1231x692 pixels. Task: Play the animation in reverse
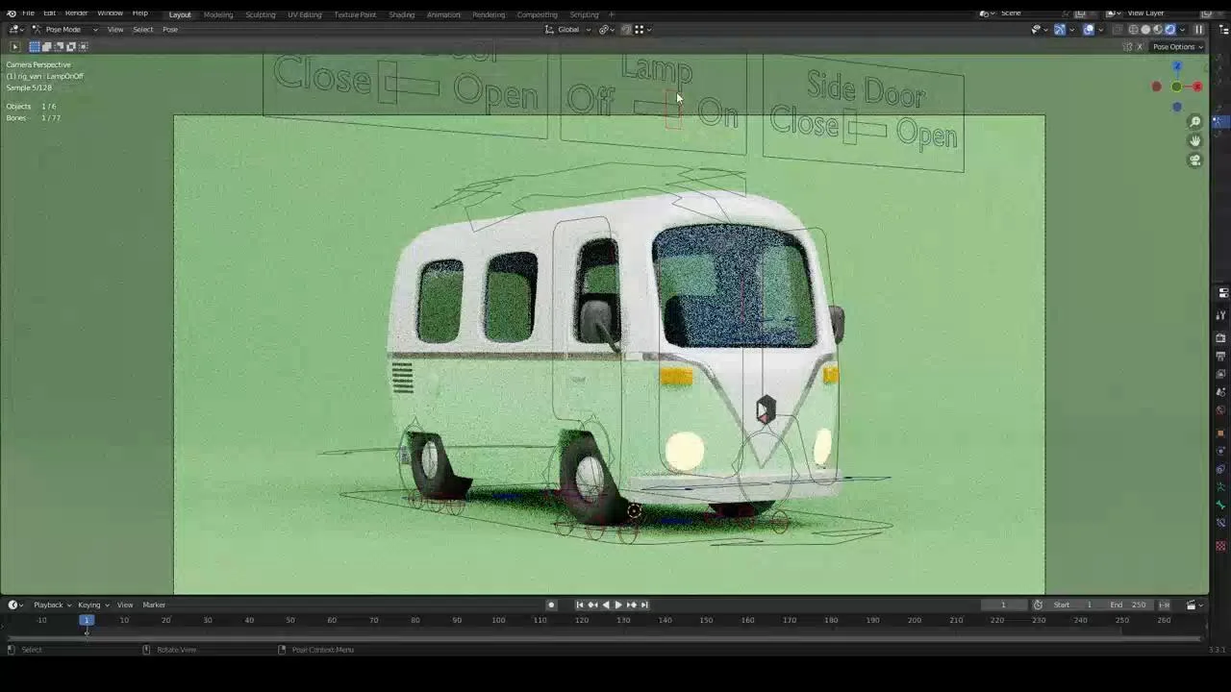pyautogui.click(x=605, y=605)
